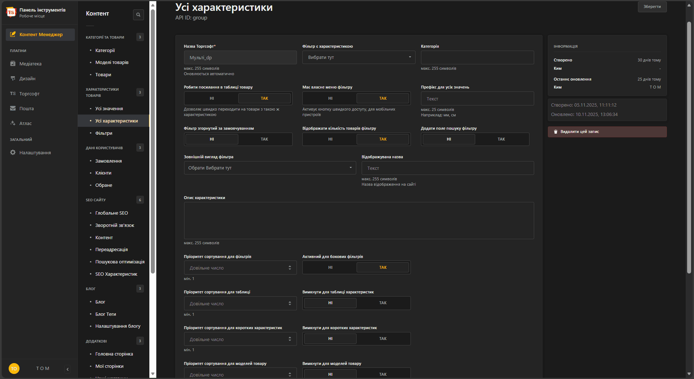This screenshot has width=694, height=379.
Task: Open the Дизайн plugin icon
Action: [x=13, y=78]
